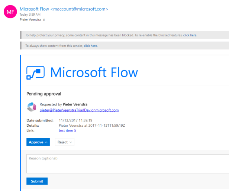Click the Microsoft Flow title text in email body
The height and width of the screenshot is (191, 229).
point(94,72)
